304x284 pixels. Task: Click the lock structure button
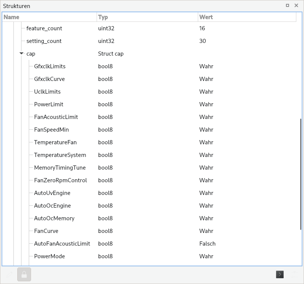click(24, 274)
